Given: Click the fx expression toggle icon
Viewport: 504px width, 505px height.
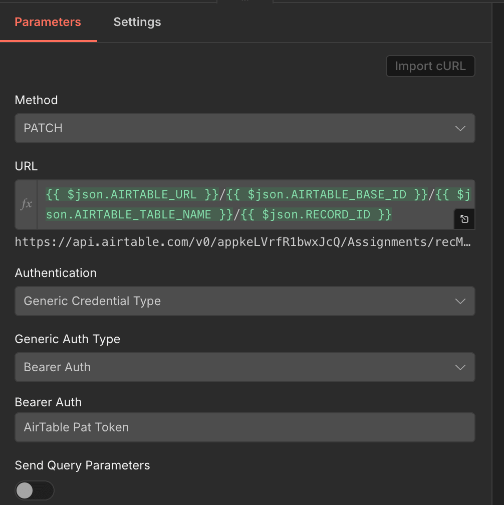Looking at the screenshot, I should (x=26, y=204).
